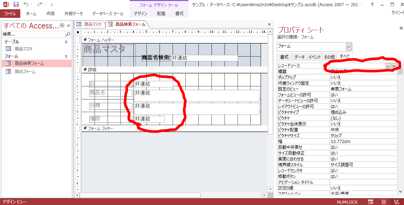Select the デザイン tab under Form Design Tools
This screenshot has height=205, width=404.
[x=140, y=14]
